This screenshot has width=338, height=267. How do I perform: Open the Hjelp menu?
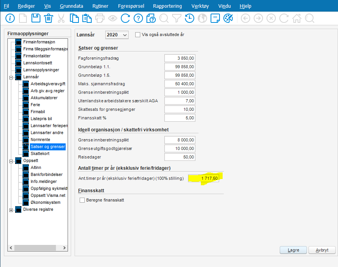pos(245,6)
